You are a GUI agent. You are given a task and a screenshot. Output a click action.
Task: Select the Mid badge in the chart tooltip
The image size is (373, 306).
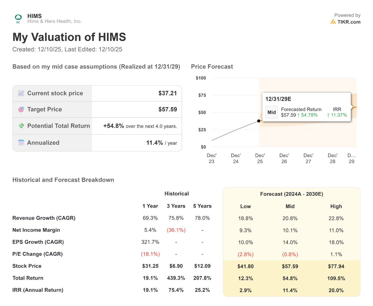coord(271,112)
